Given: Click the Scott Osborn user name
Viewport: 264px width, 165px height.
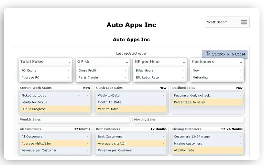Looking at the screenshot, I should point(217,22).
